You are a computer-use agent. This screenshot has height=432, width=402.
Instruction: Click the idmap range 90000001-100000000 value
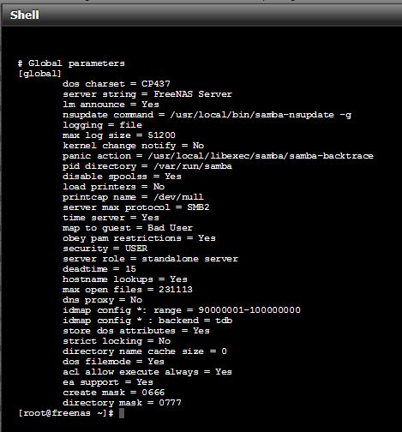[249, 310]
